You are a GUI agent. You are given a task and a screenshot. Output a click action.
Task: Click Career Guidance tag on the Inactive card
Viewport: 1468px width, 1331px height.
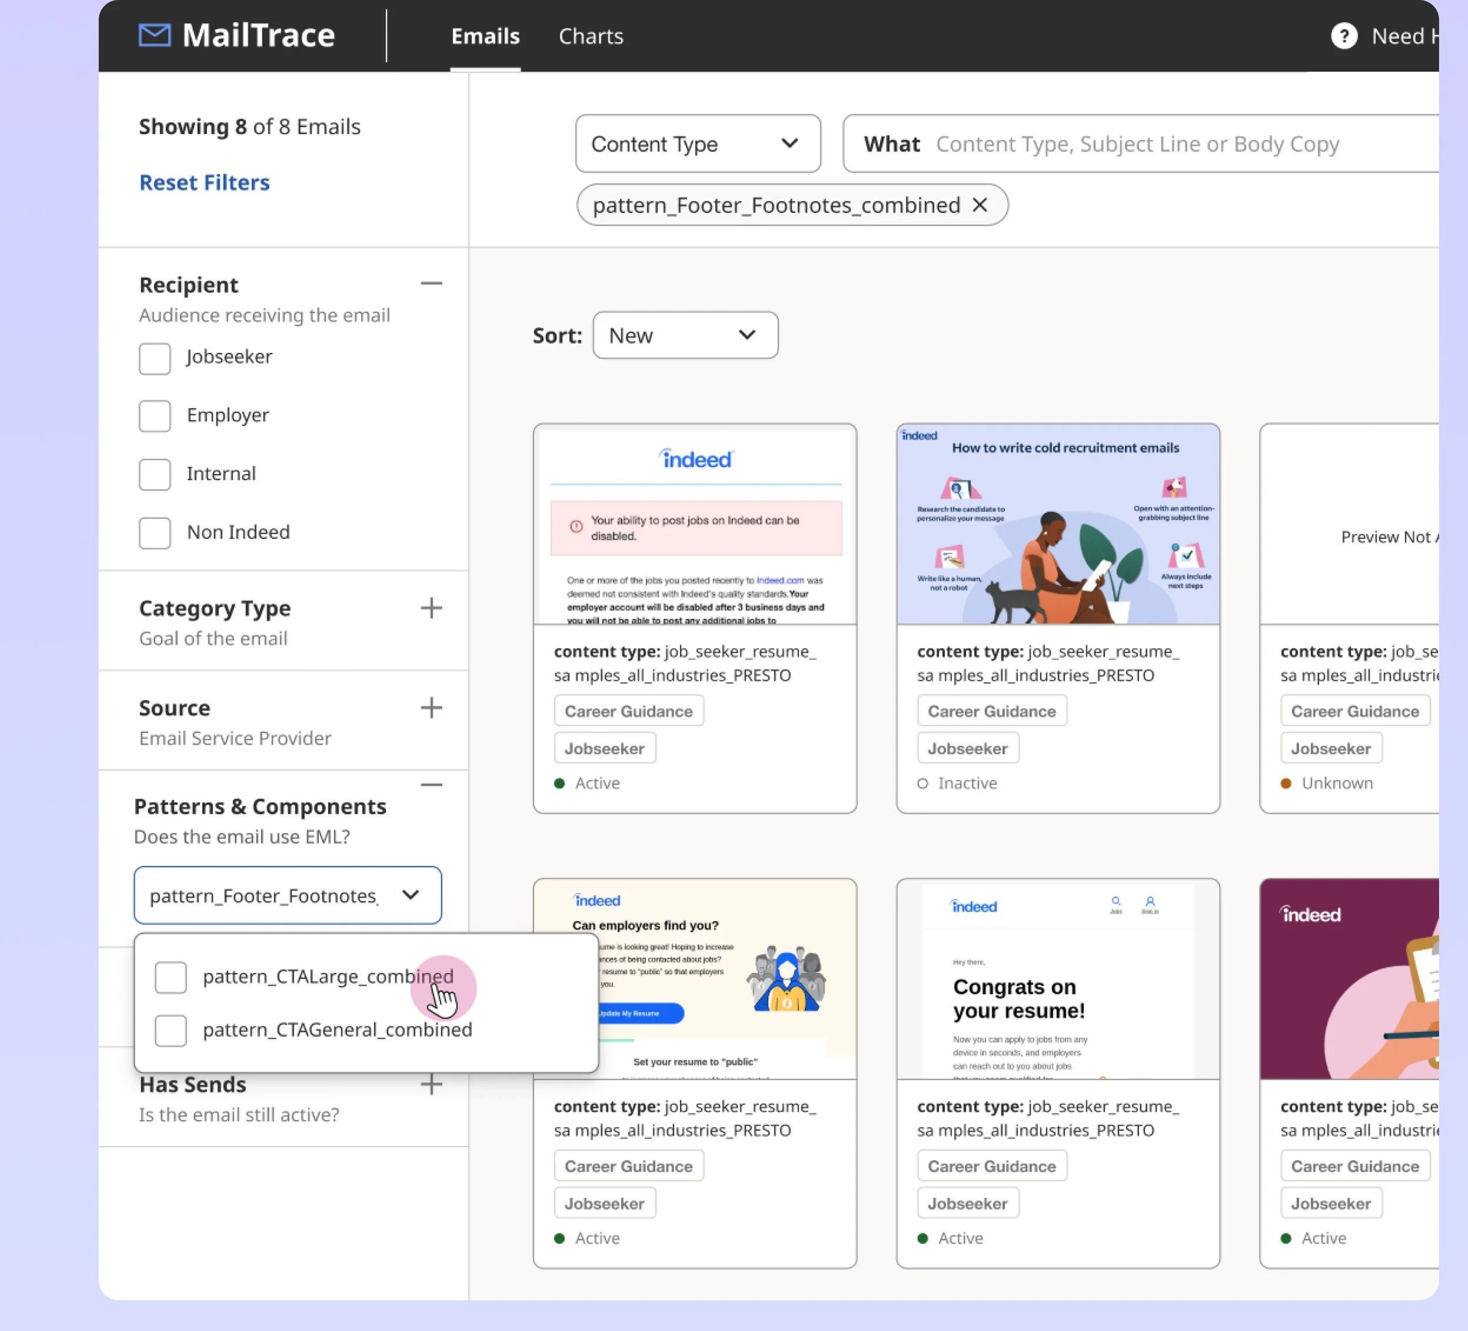[992, 710]
